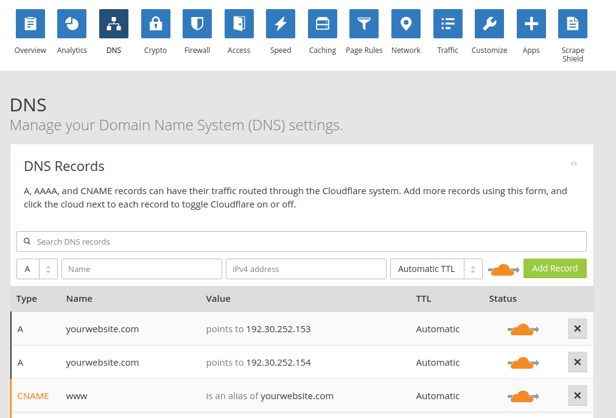Delete the www CNAME record
This screenshot has height=418, width=616.
[577, 395]
